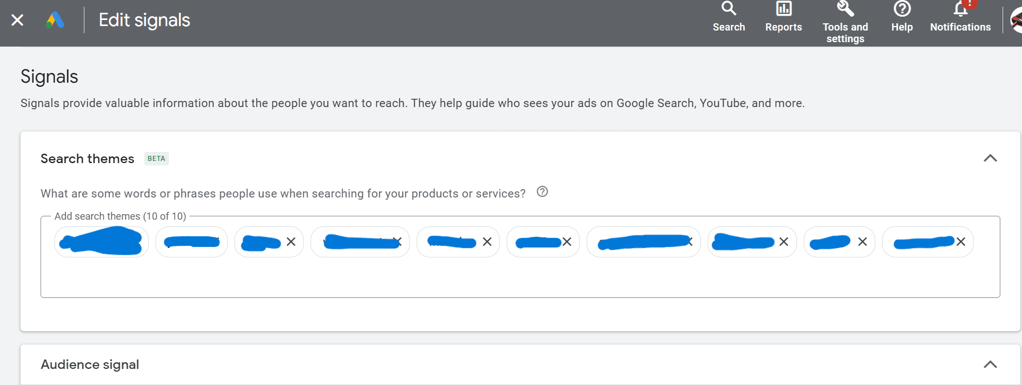
Task: Open the Help menu
Action: click(x=902, y=17)
